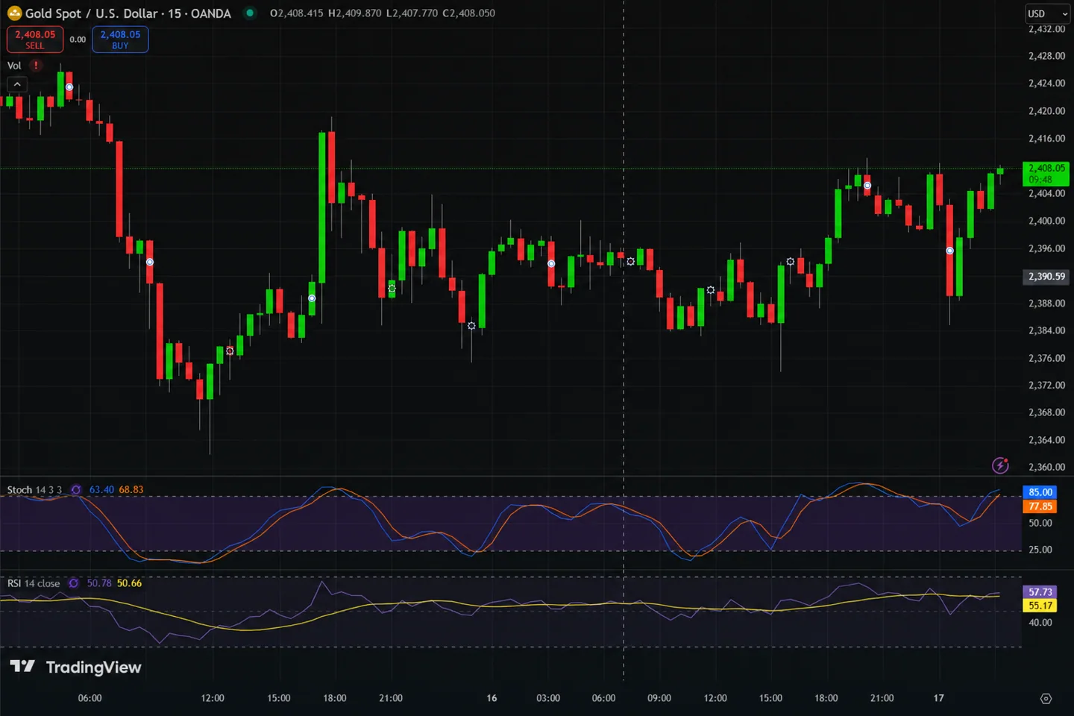Viewport: 1074px width, 716px height.
Task: Click the purple icon beside RSI 14 close
Action: click(x=73, y=583)
